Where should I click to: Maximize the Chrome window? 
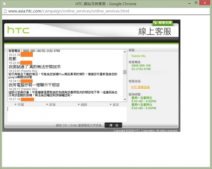(196, 3)
